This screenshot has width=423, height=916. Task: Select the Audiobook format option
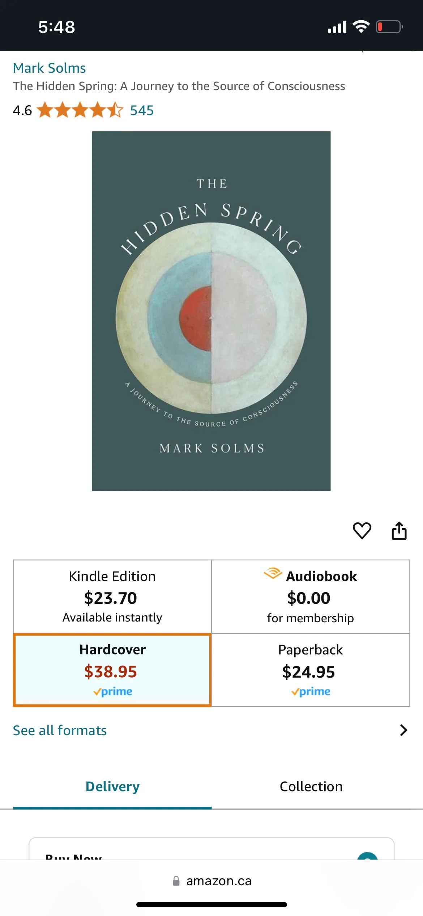coord(311,597)
